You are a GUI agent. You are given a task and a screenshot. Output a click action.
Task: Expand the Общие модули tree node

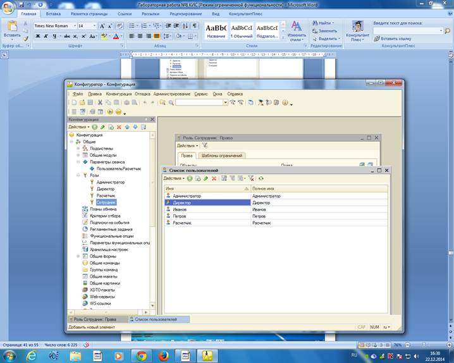pyautogui.click(x=78, y=155)
